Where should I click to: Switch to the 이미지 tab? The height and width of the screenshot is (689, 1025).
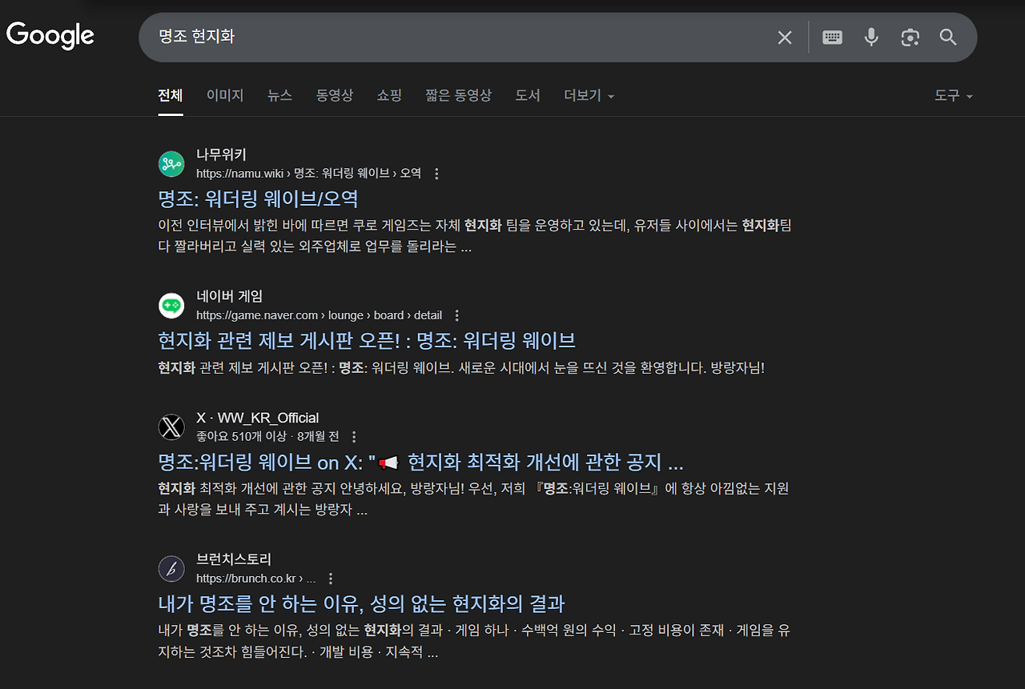point(225,95)
